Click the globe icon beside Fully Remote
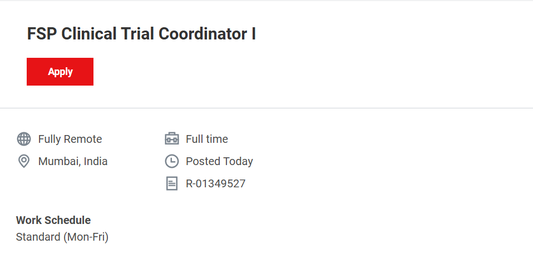533x264 pixels. point(23,139)
